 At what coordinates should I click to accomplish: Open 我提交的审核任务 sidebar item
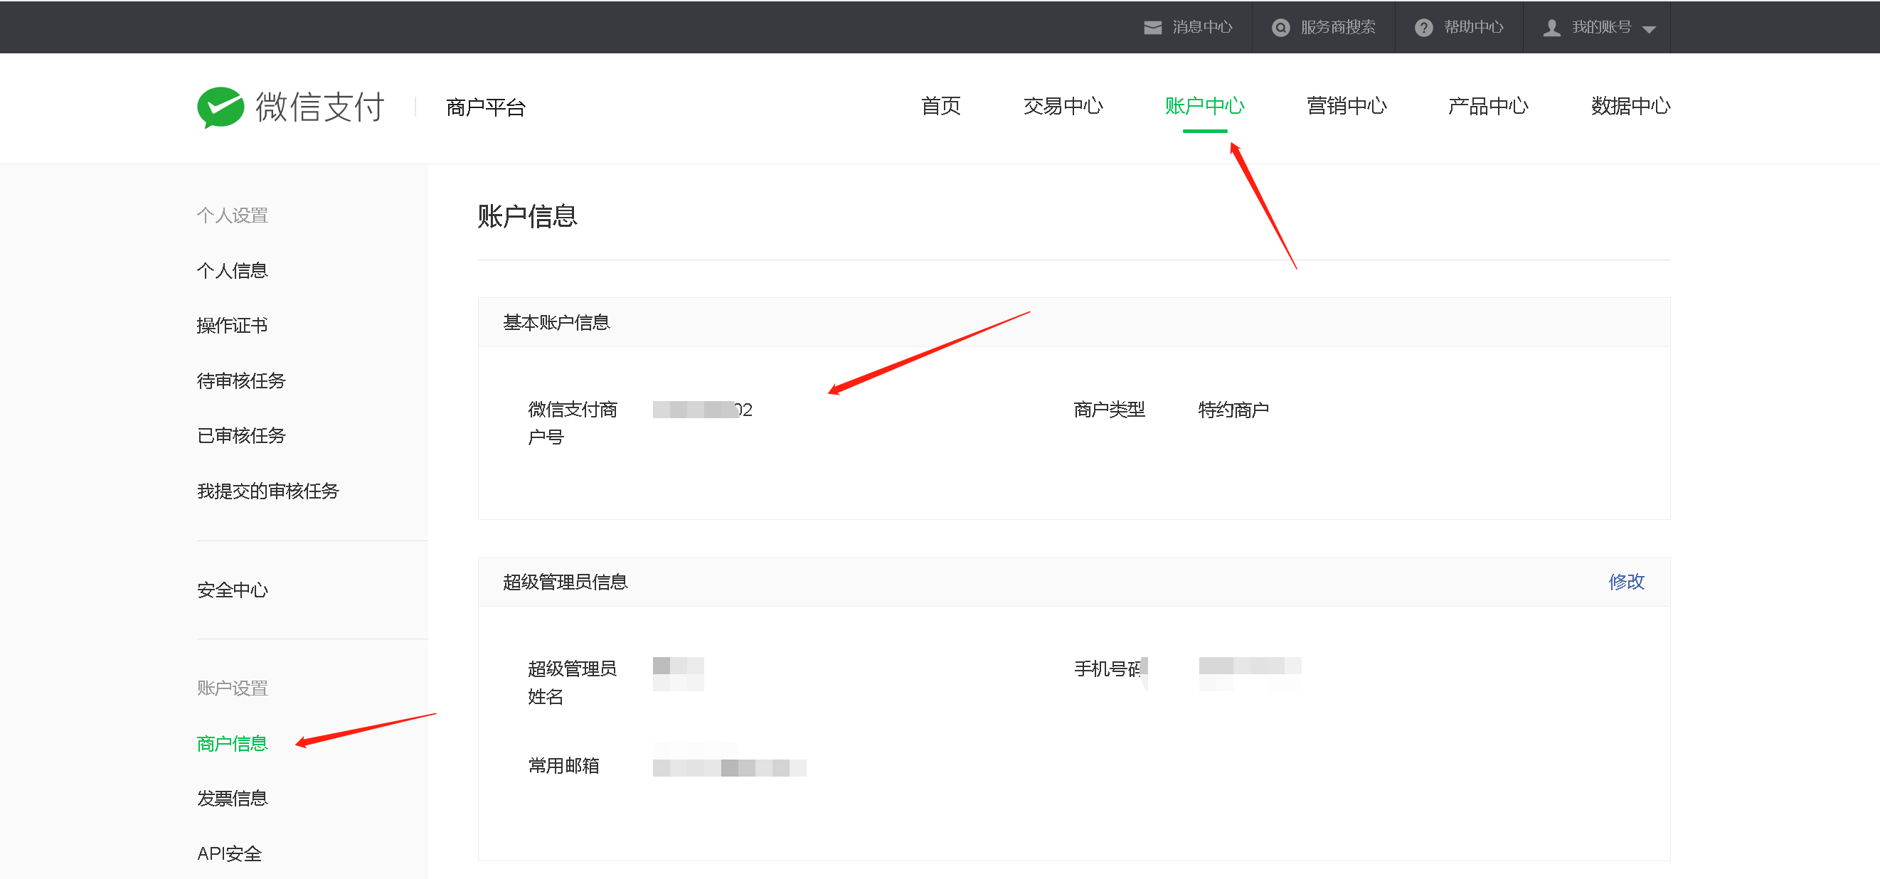coord(268,491)
